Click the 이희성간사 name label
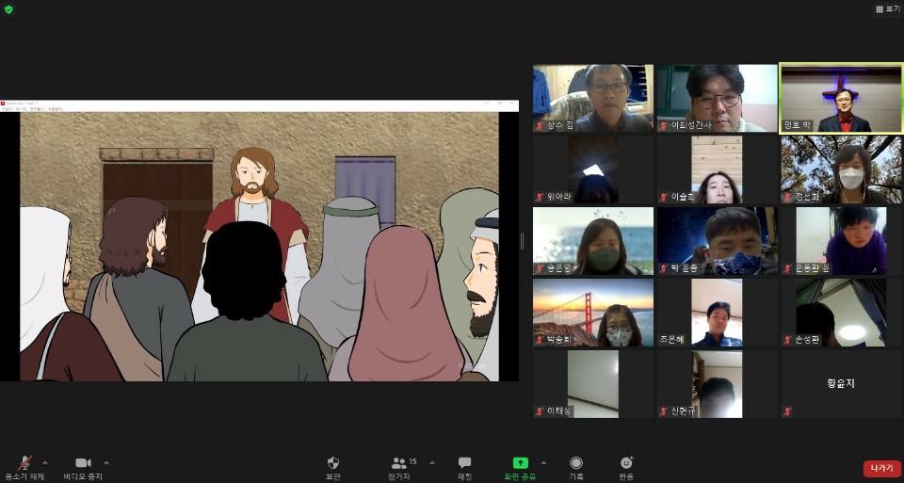Image resolution: width=904 pixels, height=483 pixels. pos(692,125)
